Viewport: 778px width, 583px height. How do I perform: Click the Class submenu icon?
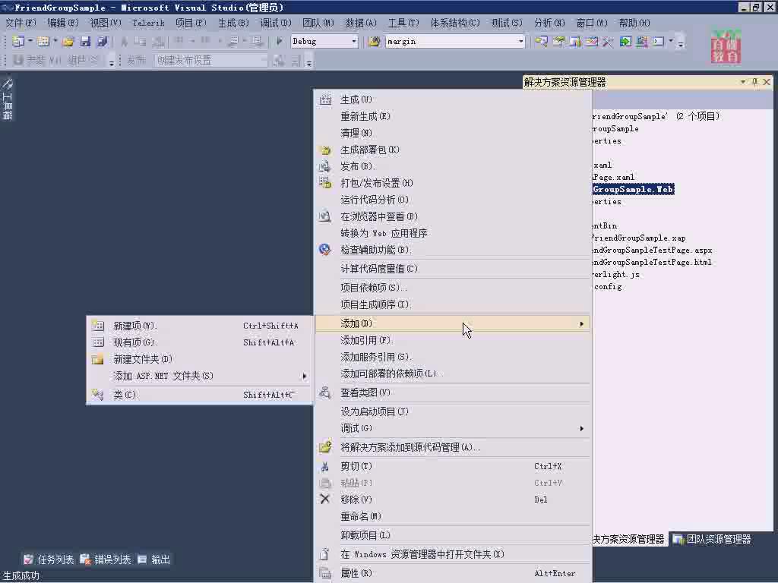pyautogui.click(x=98, y=395)
